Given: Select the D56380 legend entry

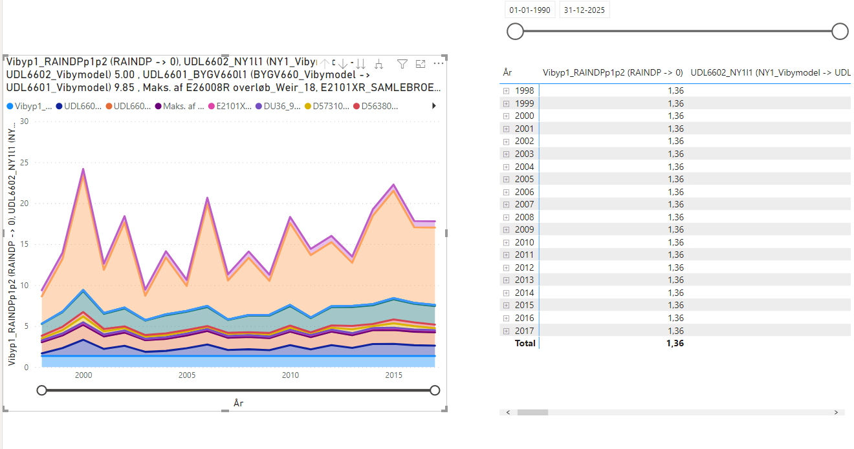Looking at the screenshot, I should [375, 106].
